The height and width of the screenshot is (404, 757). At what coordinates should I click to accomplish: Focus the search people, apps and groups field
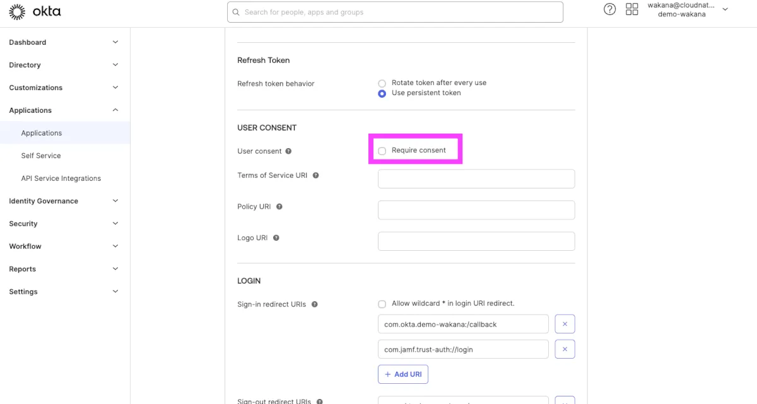[x=395, y=12]
